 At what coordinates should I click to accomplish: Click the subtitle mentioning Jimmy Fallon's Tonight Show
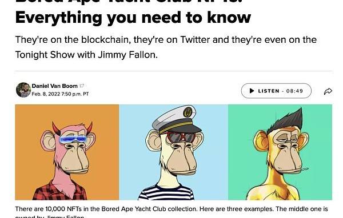click(x=166, y=47)
